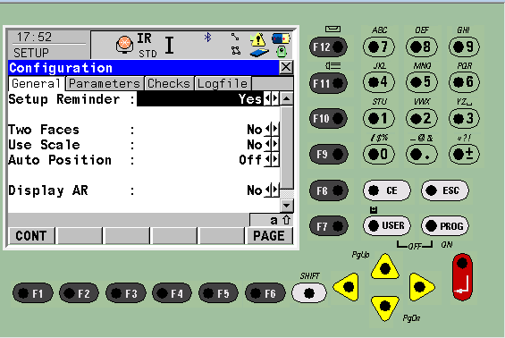Viewport: 505px width, 338px height.
Task: Click the yellow right arrow key
Action: click(421, 287)
